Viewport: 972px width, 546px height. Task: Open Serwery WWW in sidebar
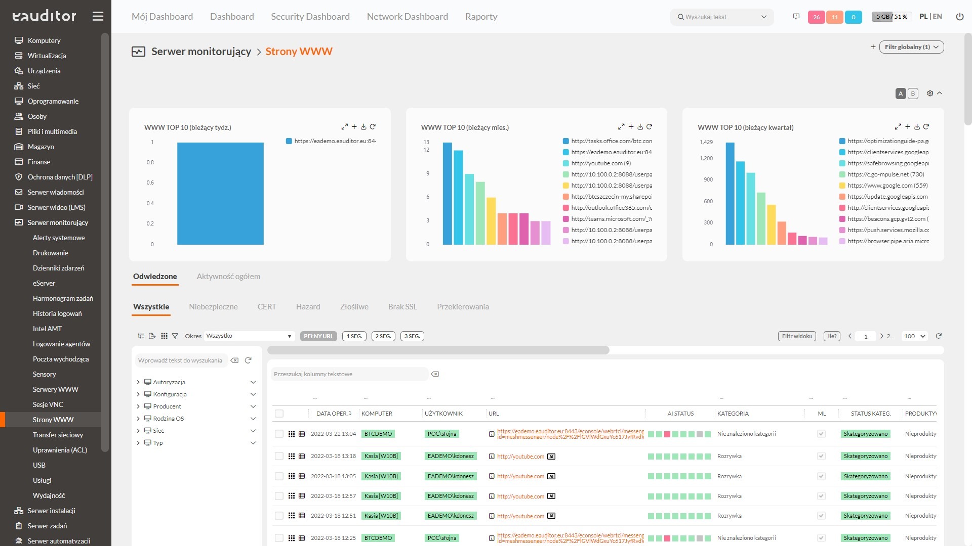point(56,389)
